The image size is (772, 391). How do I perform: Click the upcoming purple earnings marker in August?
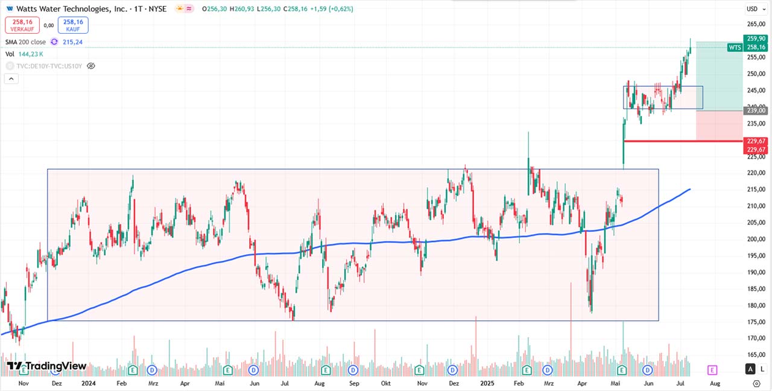[x=712, y=369]
